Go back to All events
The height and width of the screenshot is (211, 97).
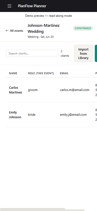click(14, 31)
